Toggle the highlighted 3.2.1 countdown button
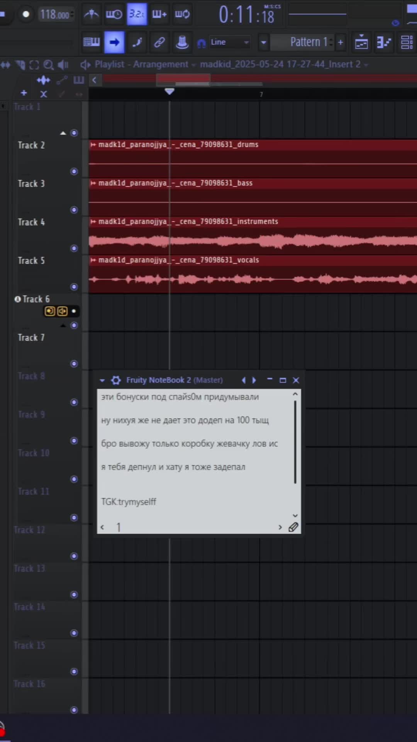 pyautogui.click(x=137, y=14)
